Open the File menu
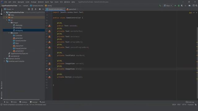This screenshot has height=111, width=198. (x=6, y=2)
